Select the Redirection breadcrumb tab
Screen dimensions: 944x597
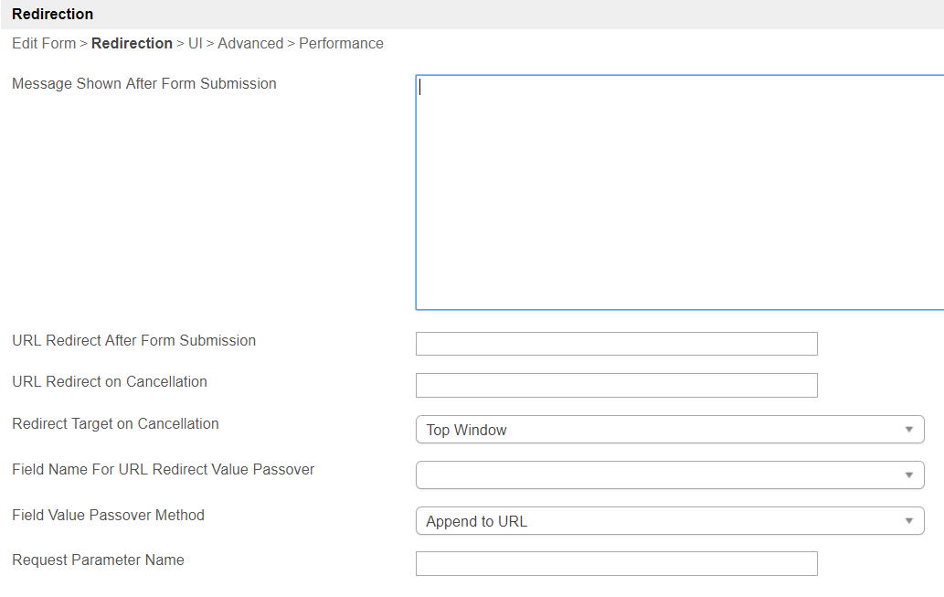[x=132, y=44]
